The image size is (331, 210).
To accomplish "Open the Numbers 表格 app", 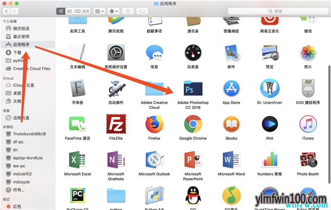I will tap(270, 160).
